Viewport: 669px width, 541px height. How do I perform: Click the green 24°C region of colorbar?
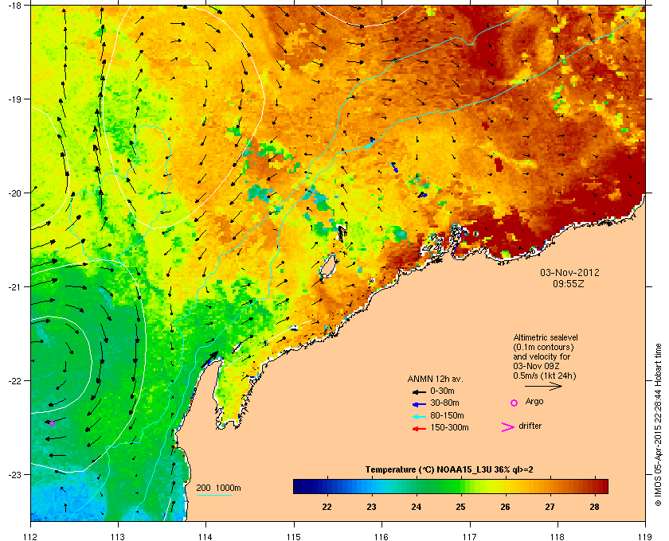point(417,486)
